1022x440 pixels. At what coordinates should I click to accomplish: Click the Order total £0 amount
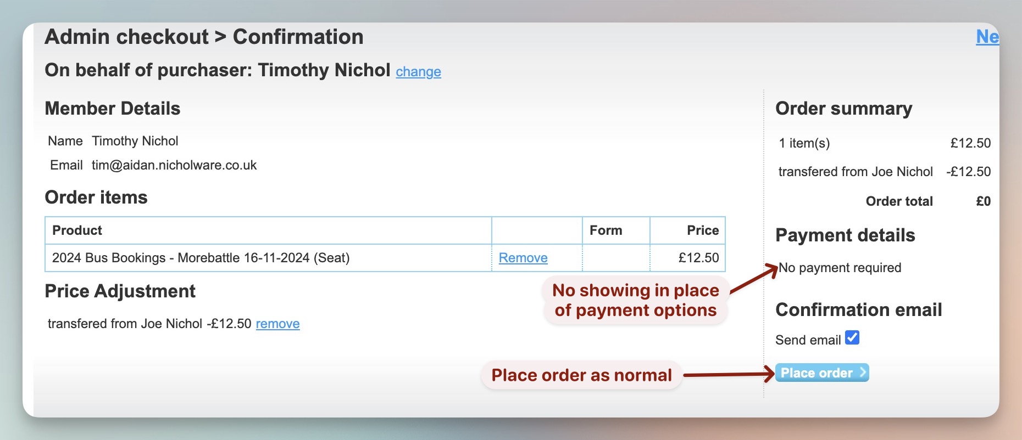(983, 201)
